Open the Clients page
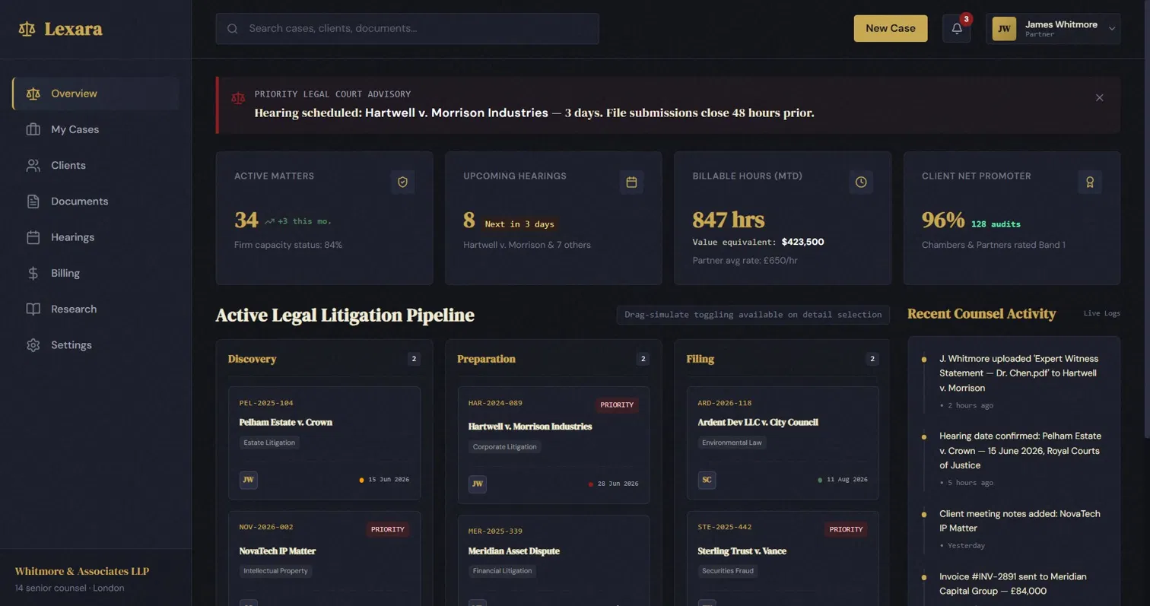The width and height of the screenshot is (1150, 606). pos(96,165)
